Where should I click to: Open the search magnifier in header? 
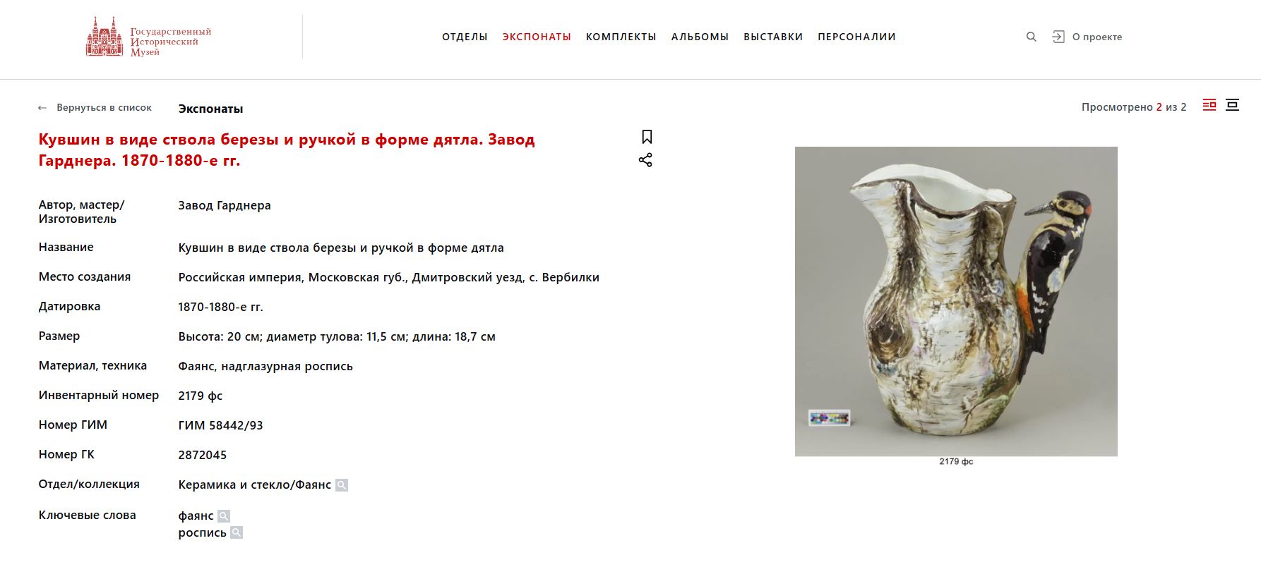pos(1032,37)
